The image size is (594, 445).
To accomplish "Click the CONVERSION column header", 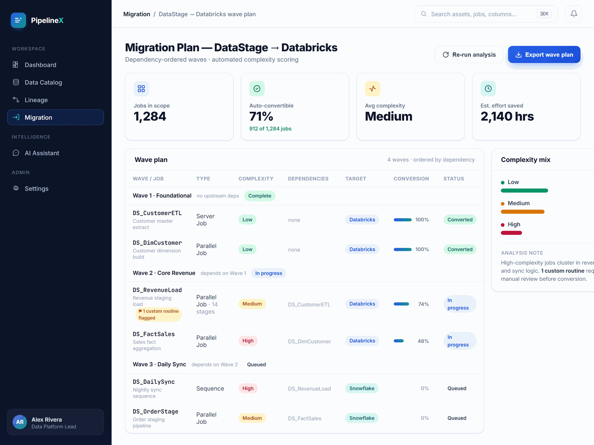I will [x=411, y=178].
